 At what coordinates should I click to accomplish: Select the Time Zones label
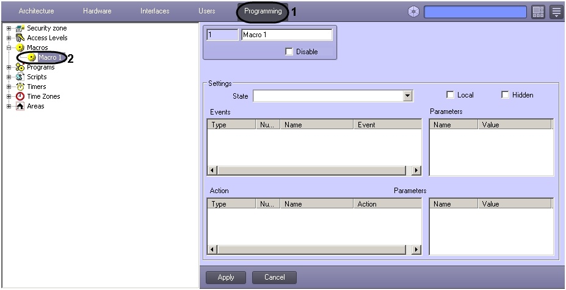[x=44, y=96]
